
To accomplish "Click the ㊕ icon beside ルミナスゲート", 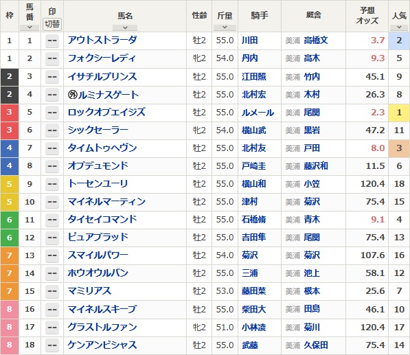I will 72,95.
